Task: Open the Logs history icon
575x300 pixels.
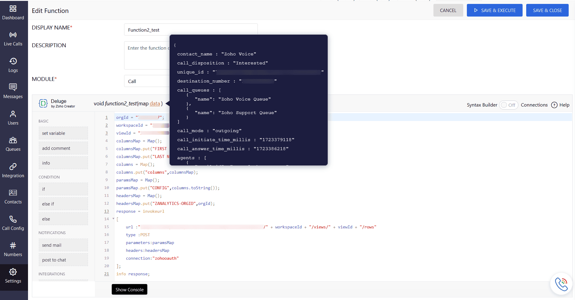Action: [13, 61]
